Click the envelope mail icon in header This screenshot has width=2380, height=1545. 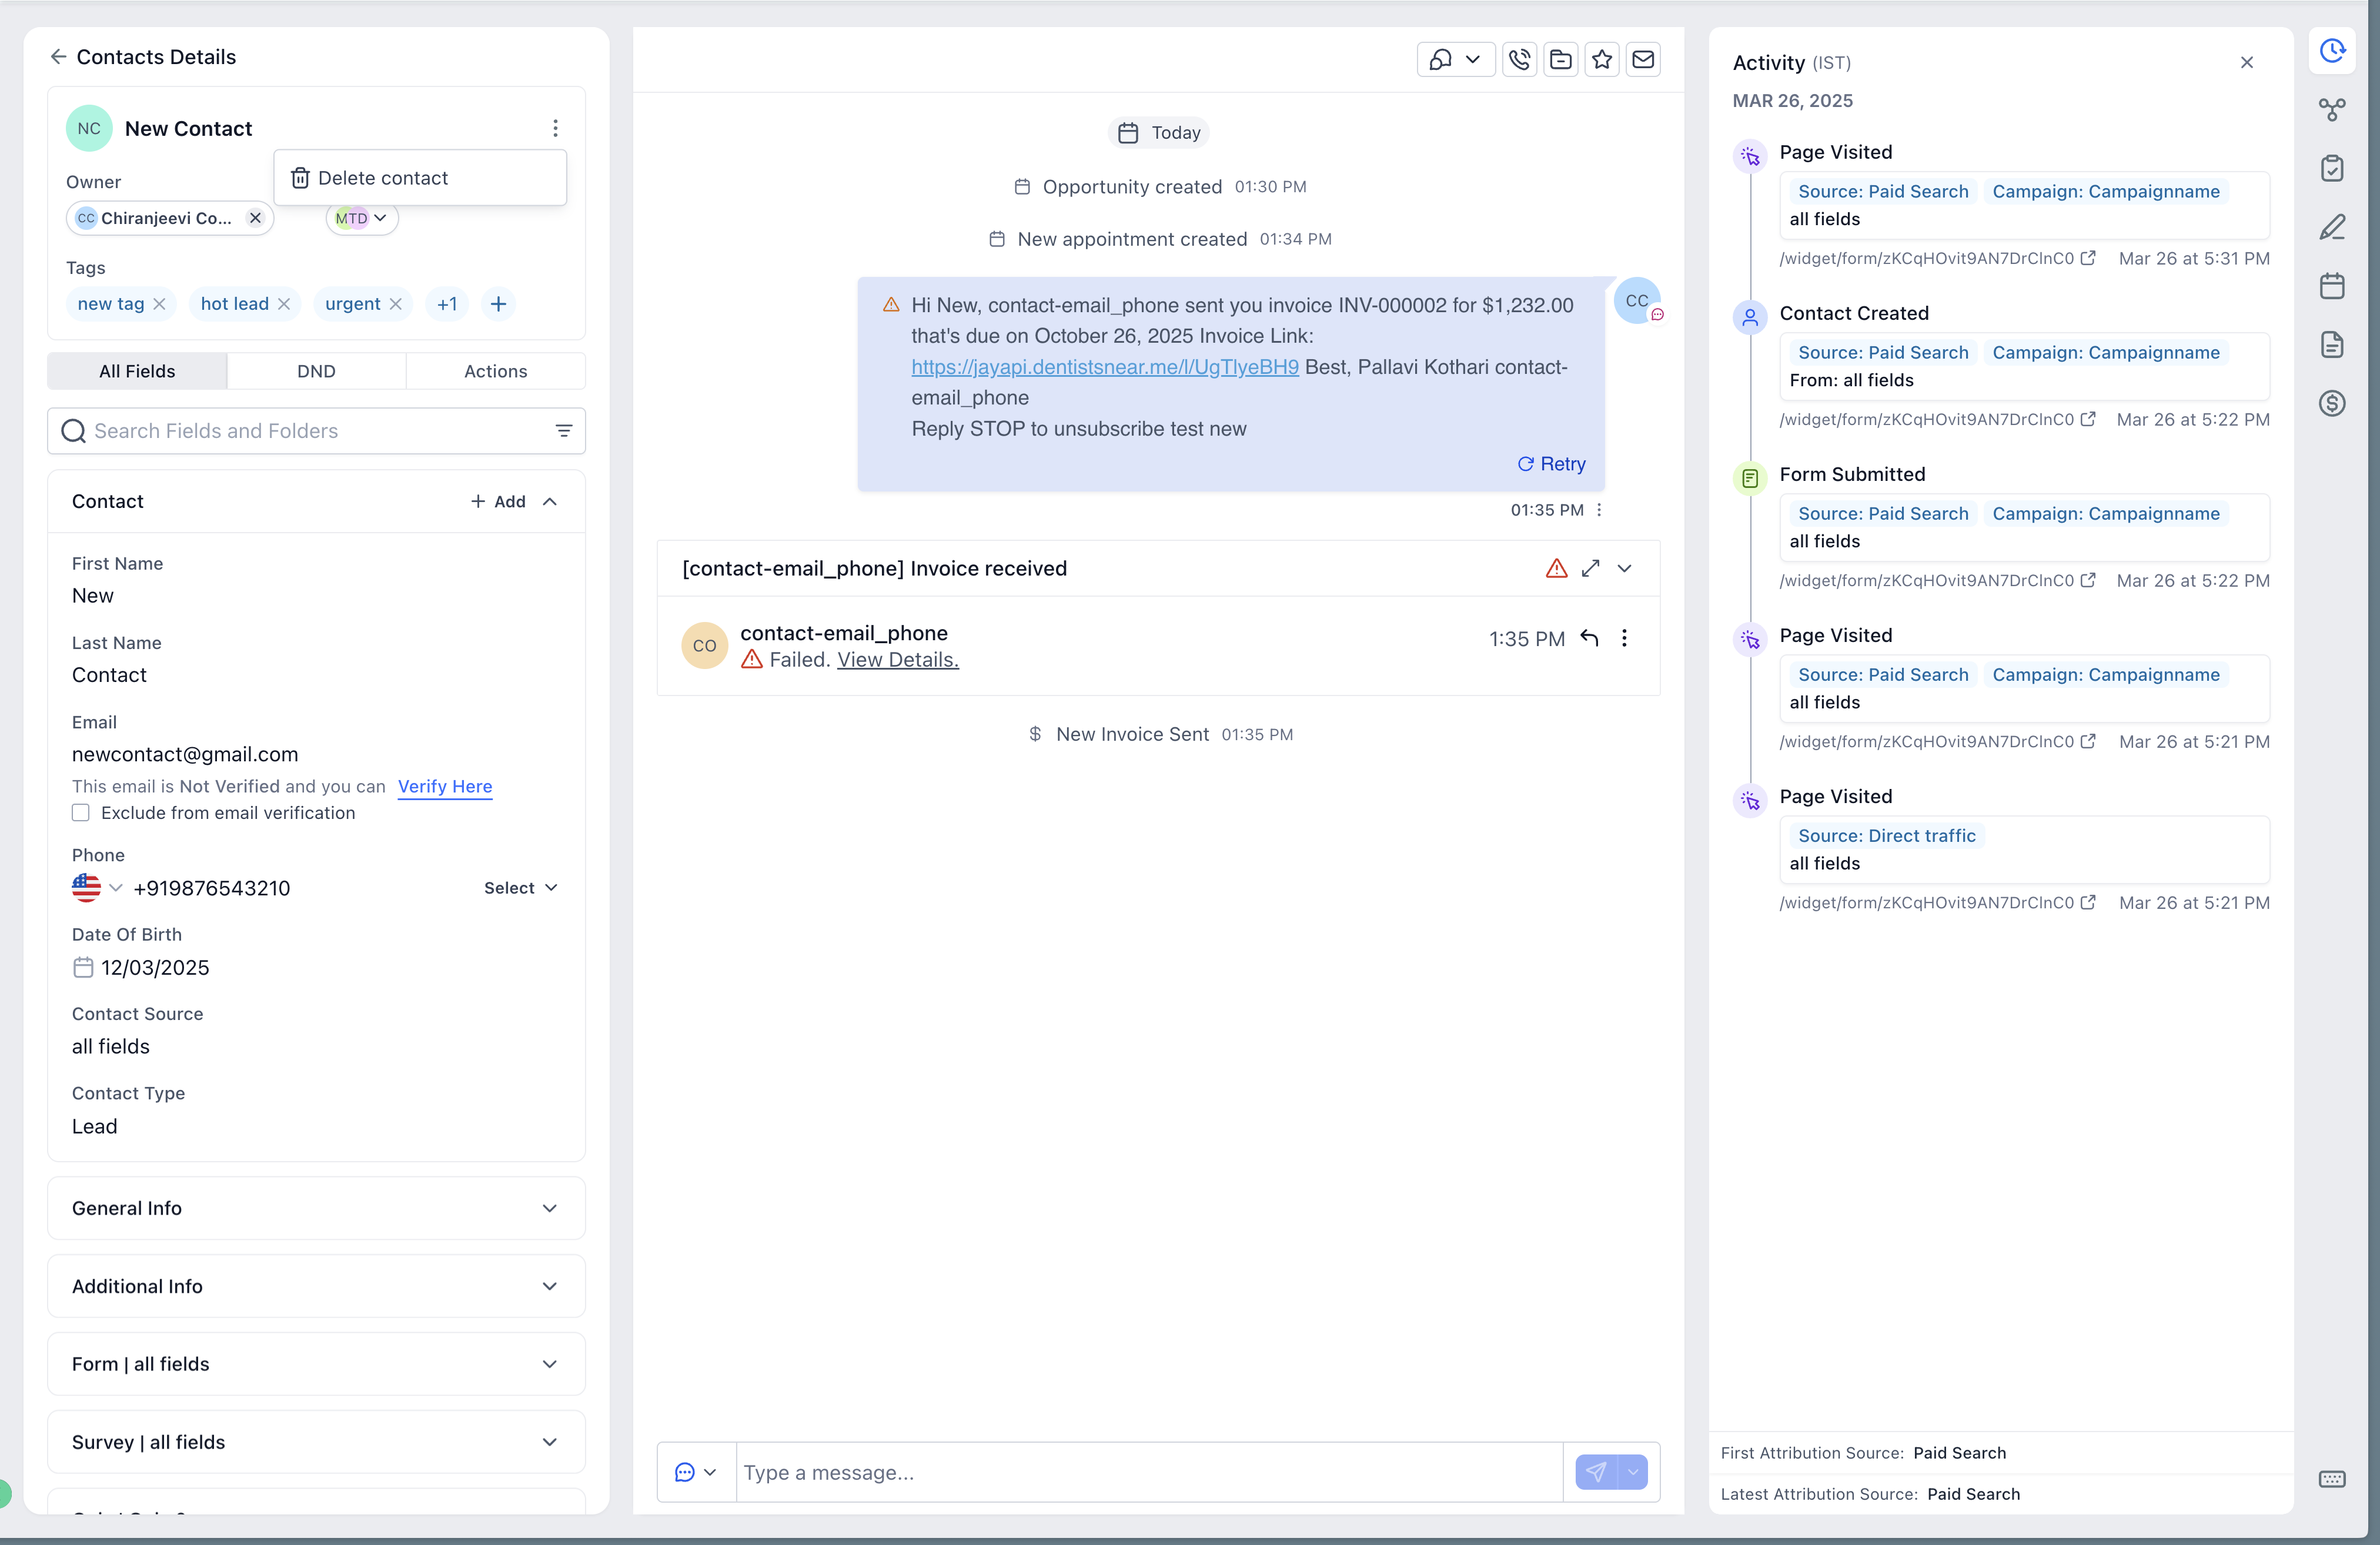[x=1643, y=60]
